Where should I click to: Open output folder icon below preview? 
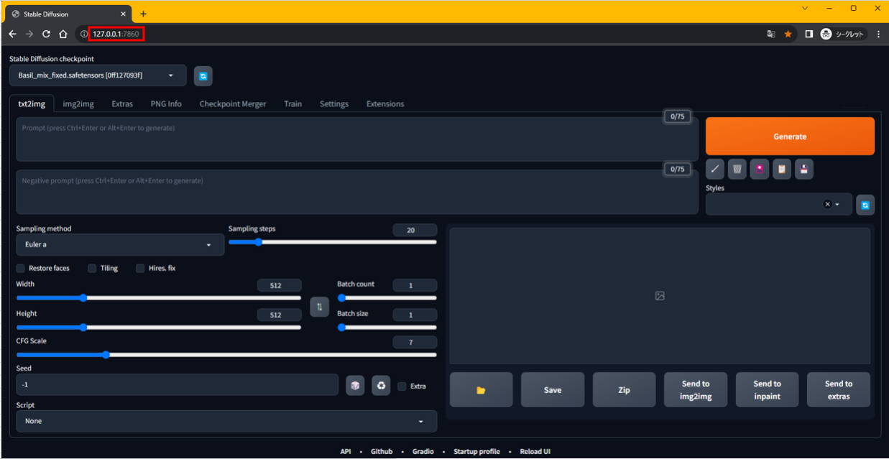[x=481, y=389]
